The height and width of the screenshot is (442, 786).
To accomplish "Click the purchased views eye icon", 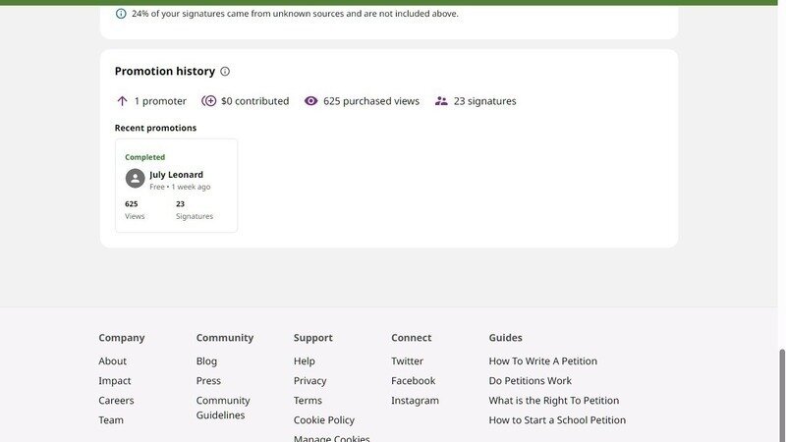I will 311,101.
